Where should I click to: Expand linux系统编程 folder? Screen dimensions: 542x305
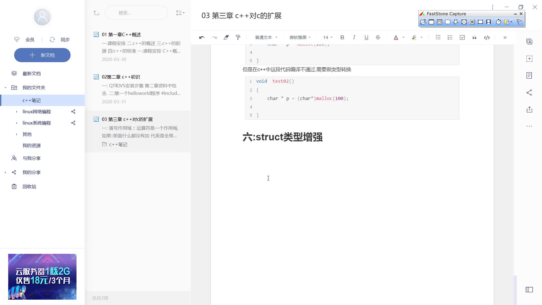click(x=16, y=123)
